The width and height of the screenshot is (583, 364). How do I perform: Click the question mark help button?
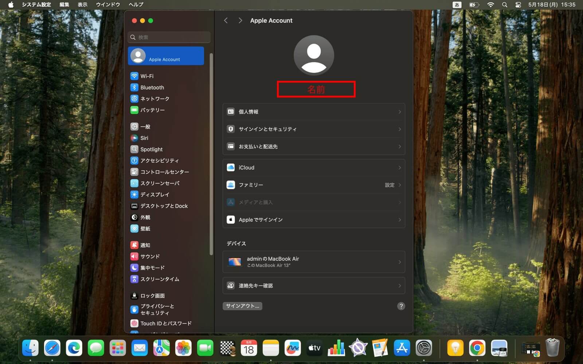(401, 306)
